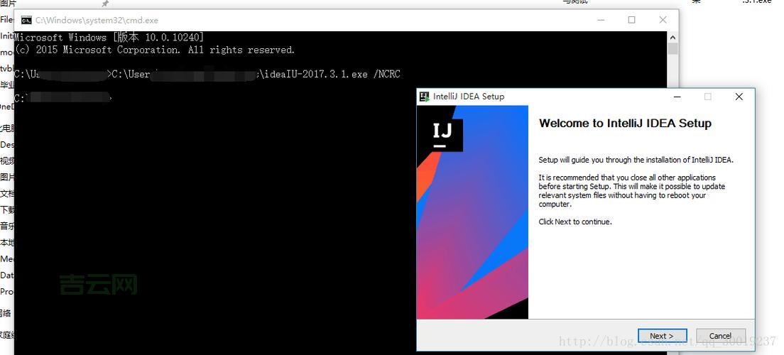The image size is (784, 355).
Task: Click the C:\Windows\system32\cmd.exe title bar text
Action: pyautogui.click(x=97, y=21)
